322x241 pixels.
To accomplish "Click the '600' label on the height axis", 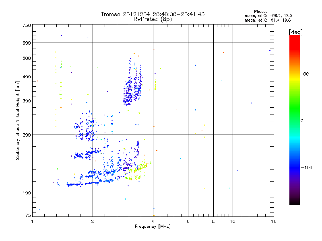I will click(27, 43).
